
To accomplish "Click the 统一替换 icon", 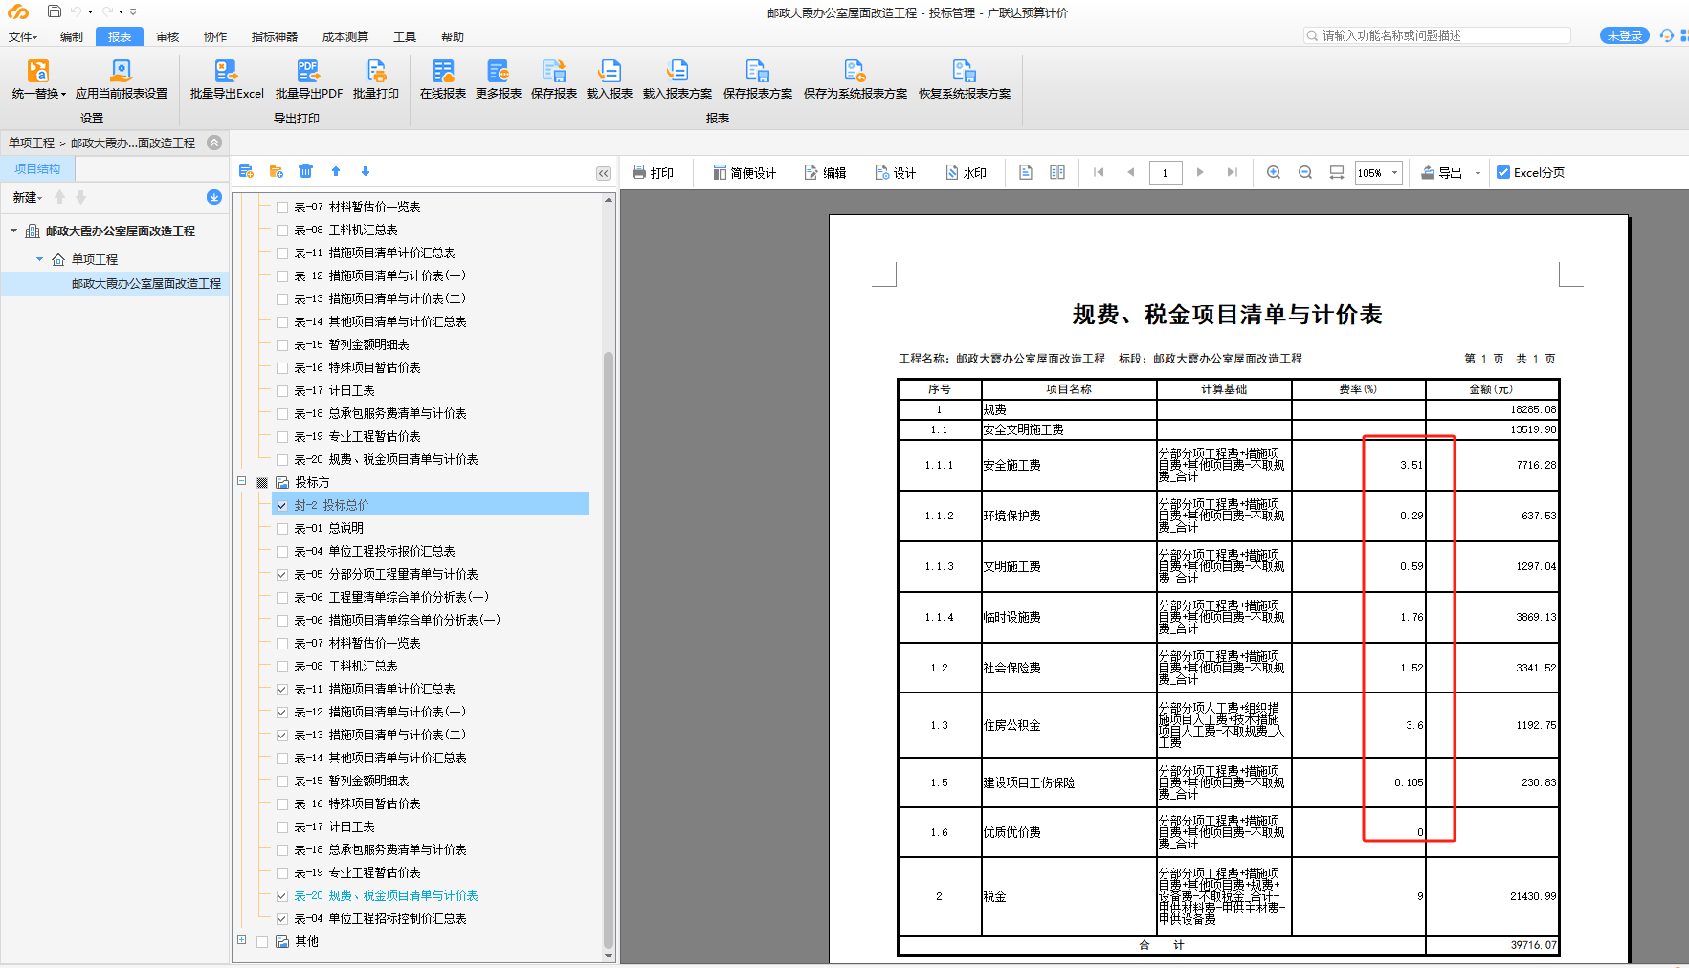I will tap(38, 71).
